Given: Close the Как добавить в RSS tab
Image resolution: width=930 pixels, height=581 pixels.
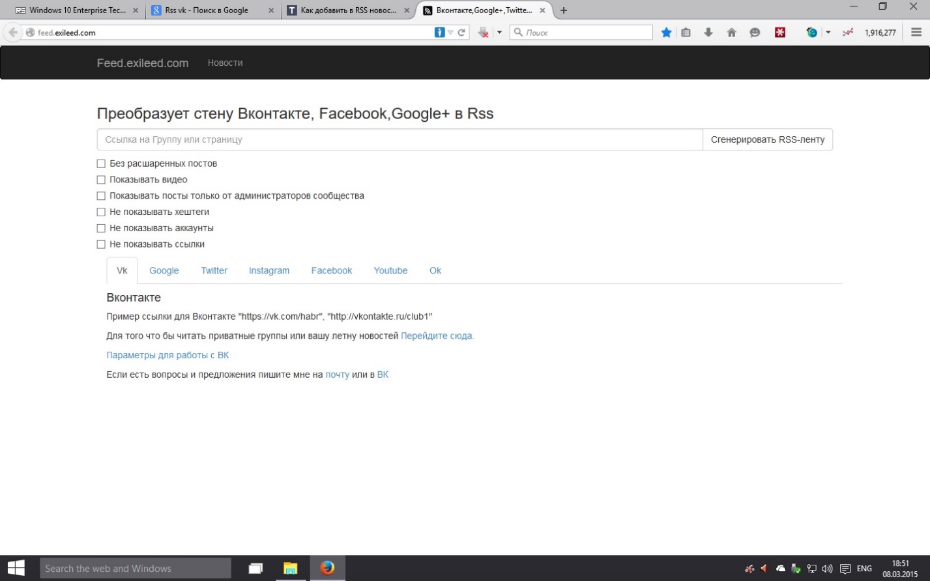Looking at the screenshot, I should click(407, 10).
